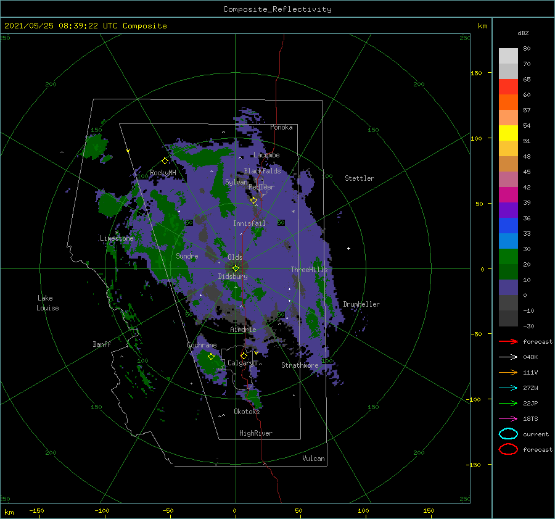Select the Didsbury label
555x519 pixels.
[233, 276]
